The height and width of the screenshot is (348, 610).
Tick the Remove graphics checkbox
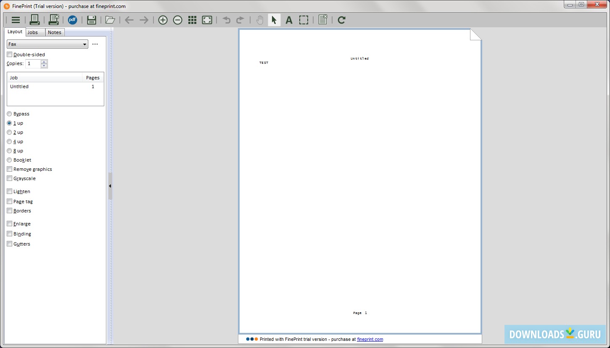point(10,169)
